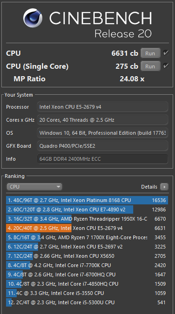
Task: Click the Cores x GHz field
Action: (103, 120)
